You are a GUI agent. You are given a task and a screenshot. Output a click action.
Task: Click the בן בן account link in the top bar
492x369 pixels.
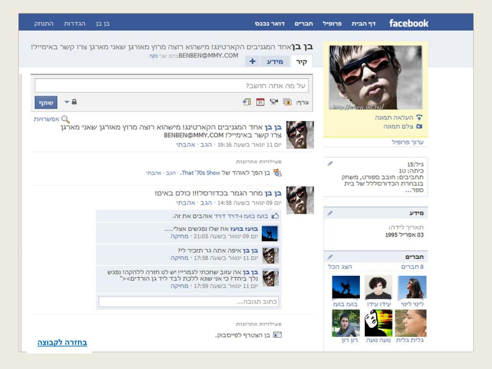click(103, 24)
